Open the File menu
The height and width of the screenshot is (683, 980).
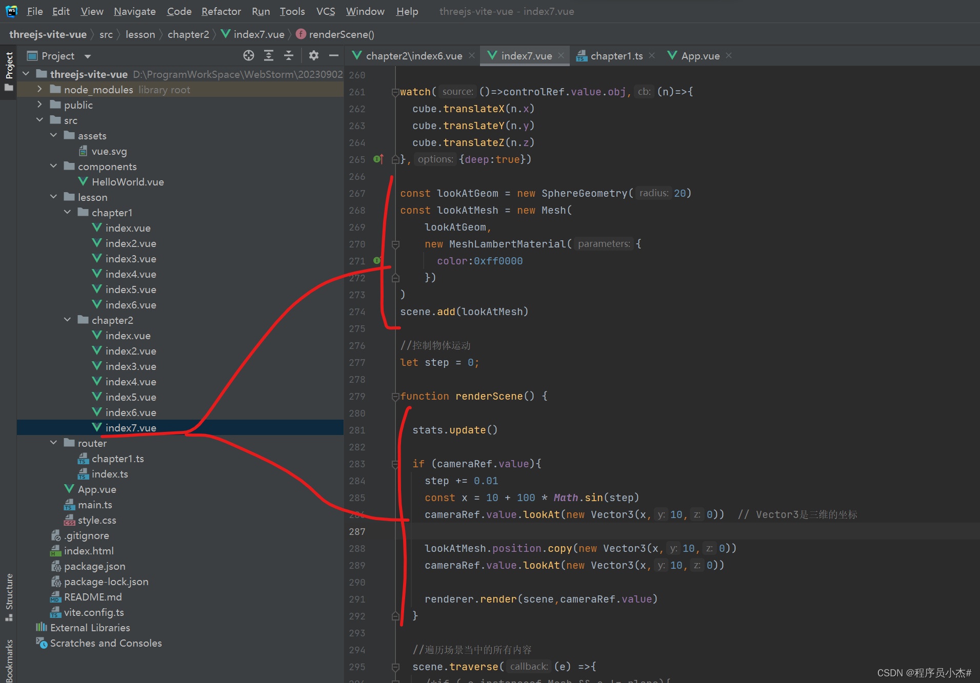[x=35, y=11]
